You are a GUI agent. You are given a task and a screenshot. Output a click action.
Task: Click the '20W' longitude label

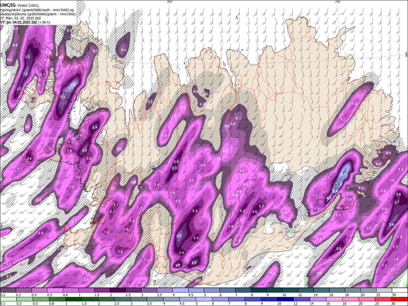click(170, 2)
